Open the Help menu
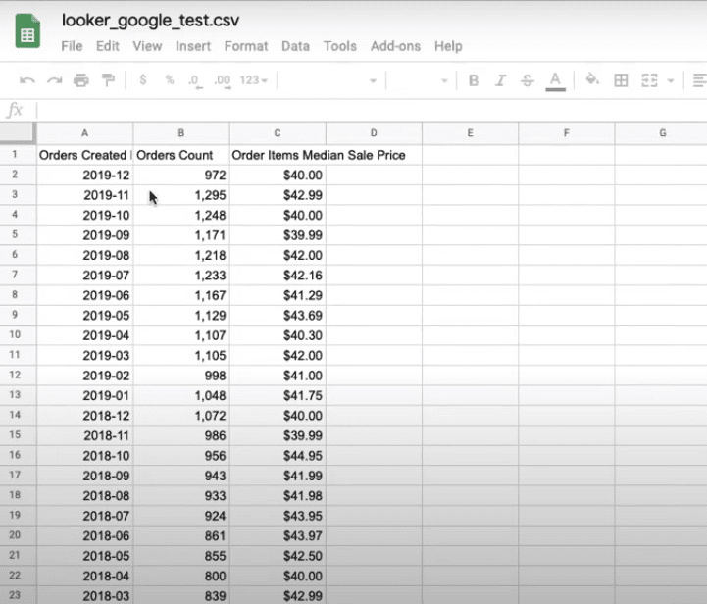The width and height of the screenshot is (707, 604). pyautogui.click(x=448, y=46)
